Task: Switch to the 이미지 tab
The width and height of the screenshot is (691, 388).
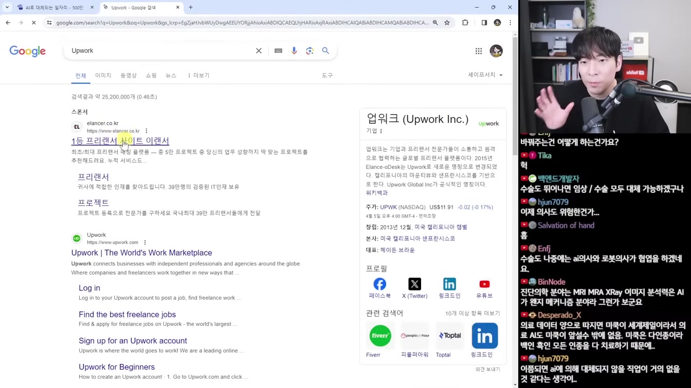Action: pyautogui.click(x=103, y=75)
